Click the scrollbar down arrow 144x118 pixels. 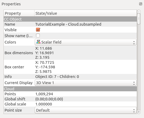pyautogui.click(x=139, y=112)
